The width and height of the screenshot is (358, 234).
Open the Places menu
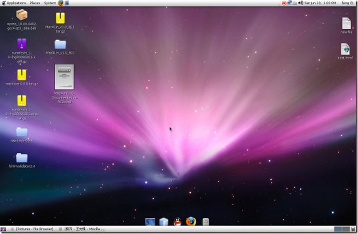[35, 3]
